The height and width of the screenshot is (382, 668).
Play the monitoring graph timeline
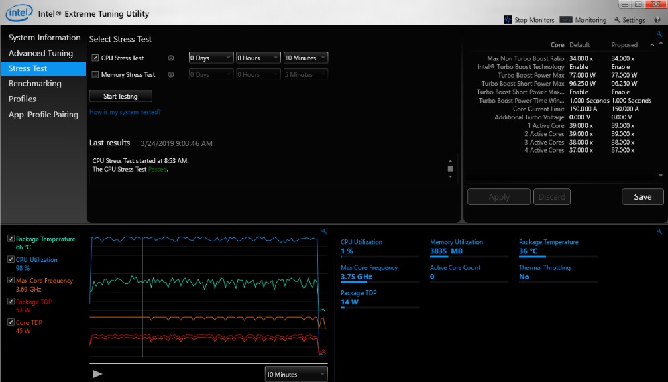point(97,374)
